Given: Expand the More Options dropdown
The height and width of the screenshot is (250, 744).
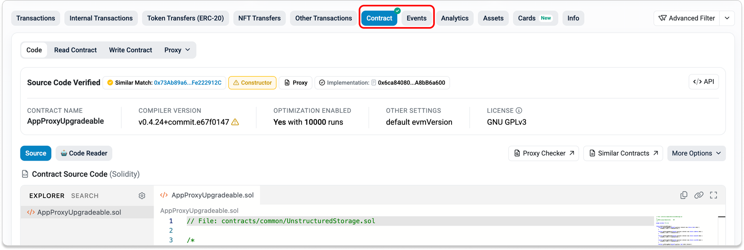Looking at the screenshot, I should coord(696,153).
